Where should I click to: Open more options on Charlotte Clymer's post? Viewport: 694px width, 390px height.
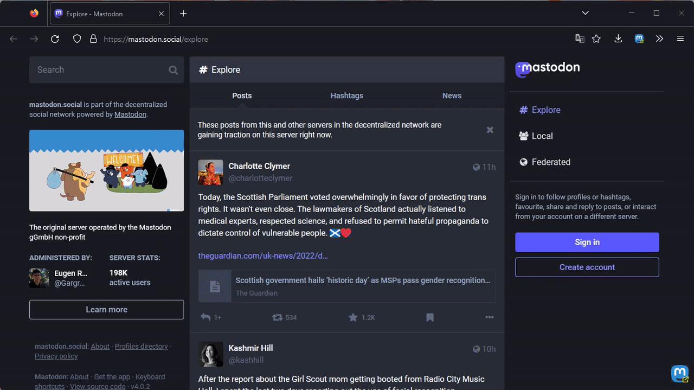(490, 317)
